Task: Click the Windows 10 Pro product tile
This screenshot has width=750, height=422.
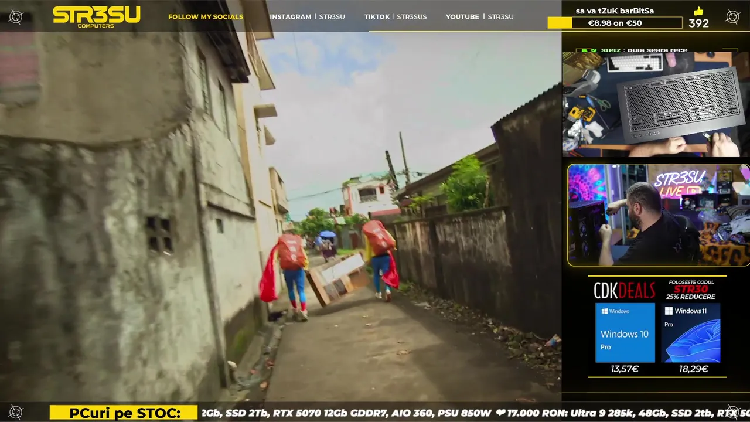Action: 625,332
